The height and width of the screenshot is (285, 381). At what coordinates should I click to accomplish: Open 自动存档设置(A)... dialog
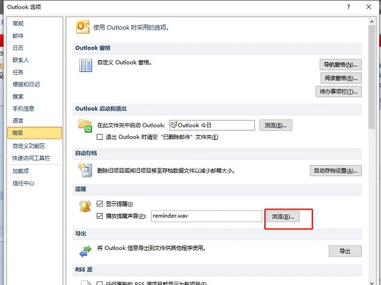click(x=335, y=171)
